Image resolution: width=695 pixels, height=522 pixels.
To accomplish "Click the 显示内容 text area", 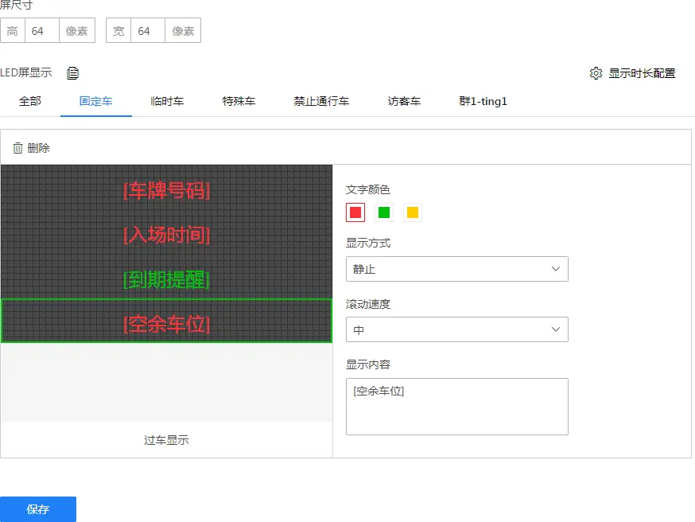I will 456,407.
